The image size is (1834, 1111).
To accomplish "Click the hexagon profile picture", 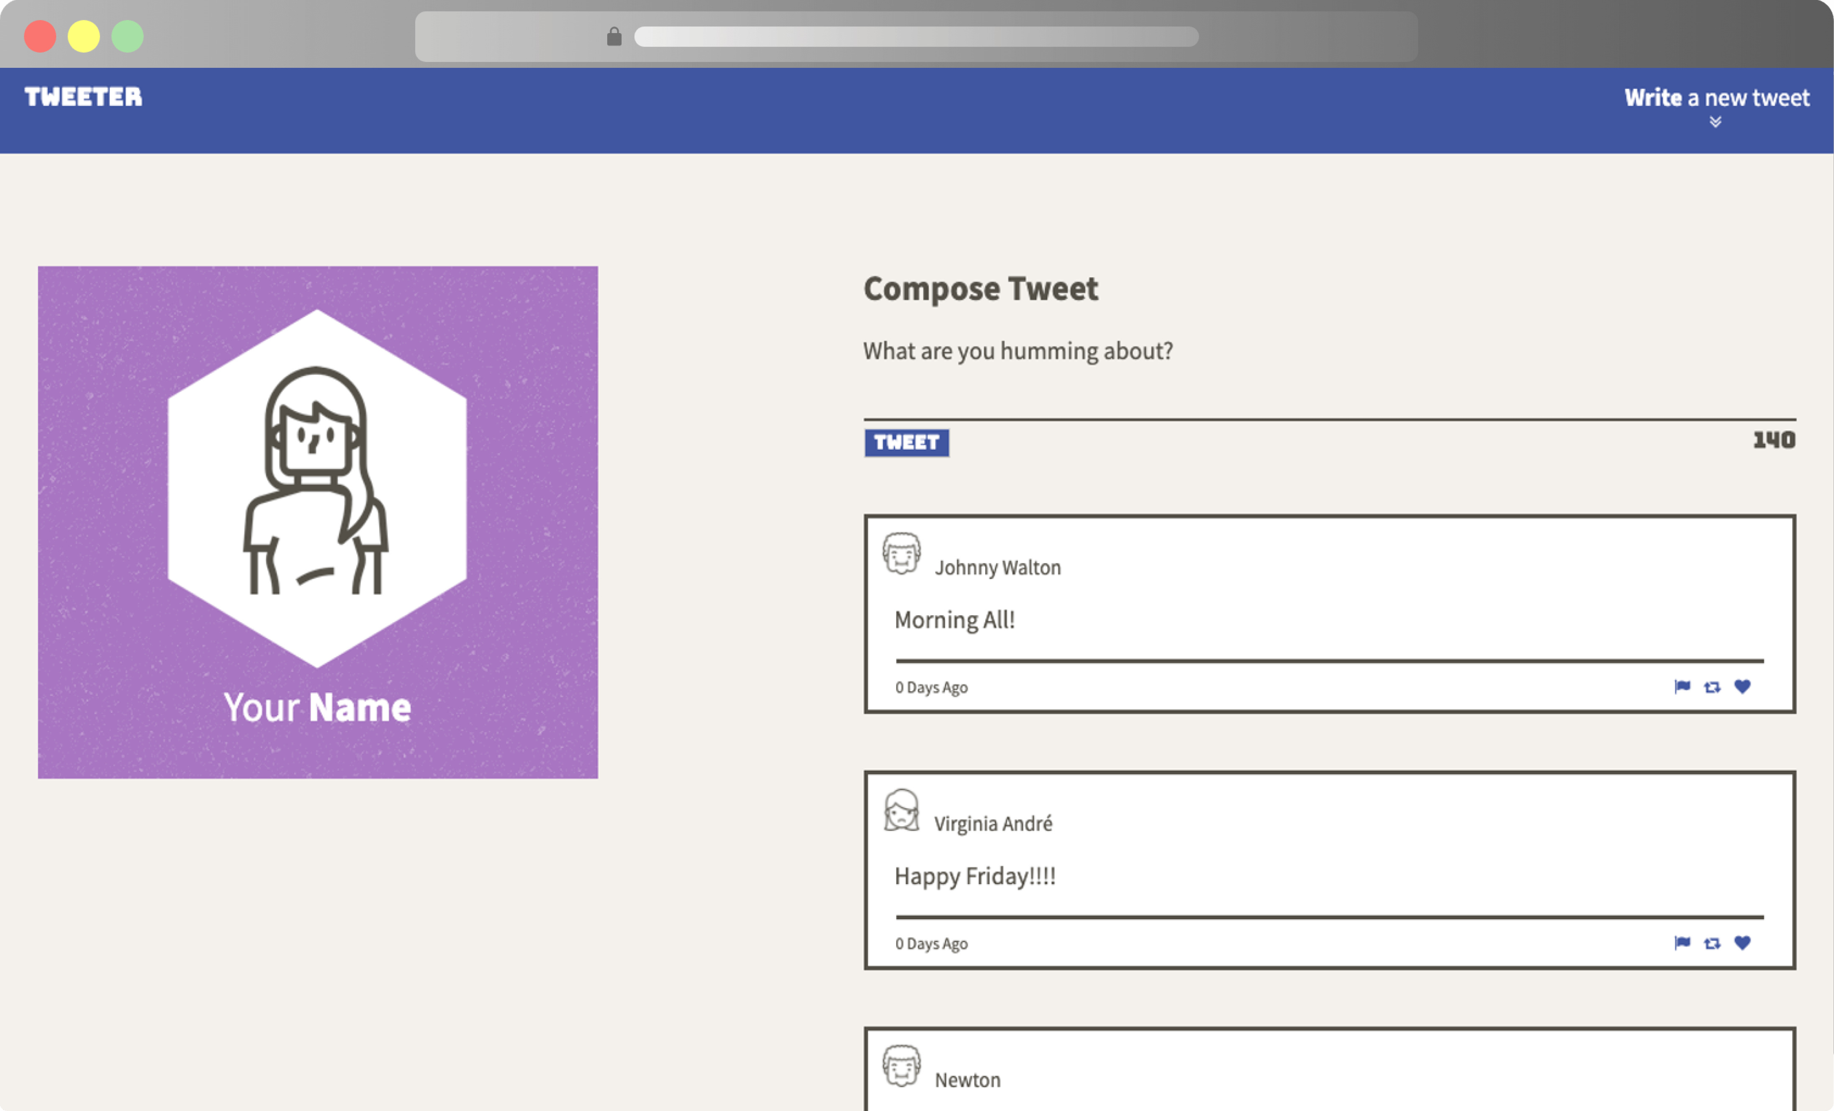I will (x=317, y=488).
